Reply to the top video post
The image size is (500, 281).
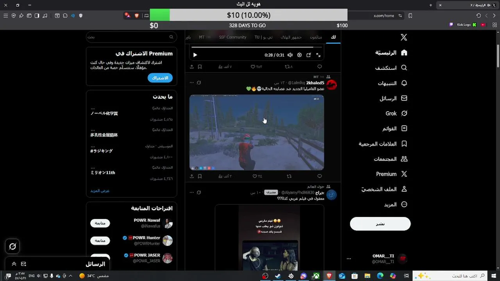[x=320, y=67]
